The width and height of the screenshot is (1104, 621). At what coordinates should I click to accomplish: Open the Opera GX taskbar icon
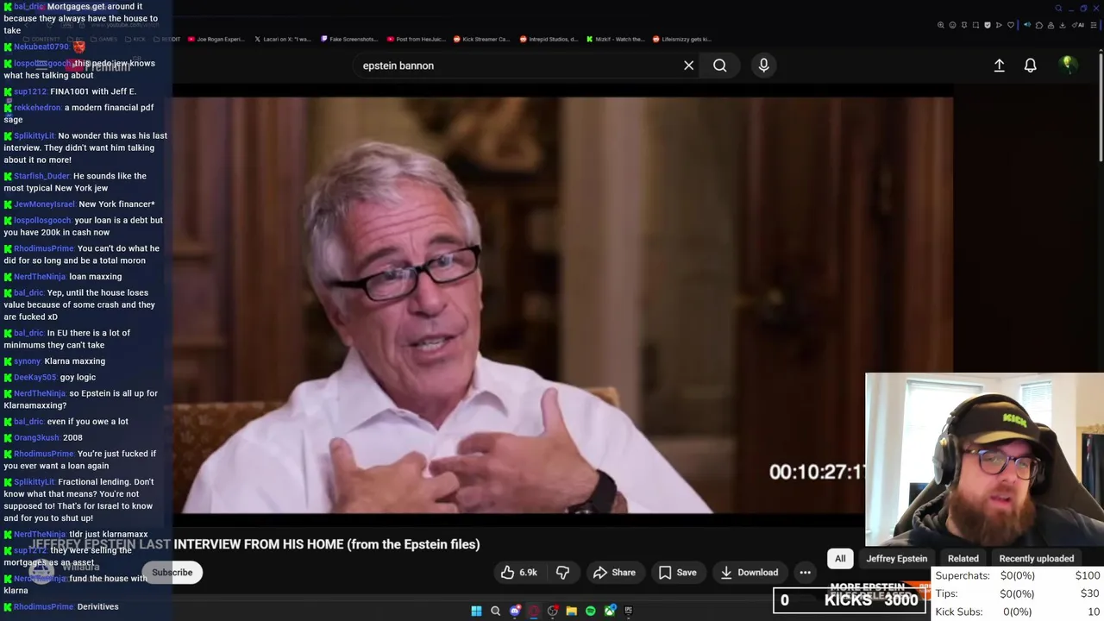pyautogui.click(x=534, y=611)
